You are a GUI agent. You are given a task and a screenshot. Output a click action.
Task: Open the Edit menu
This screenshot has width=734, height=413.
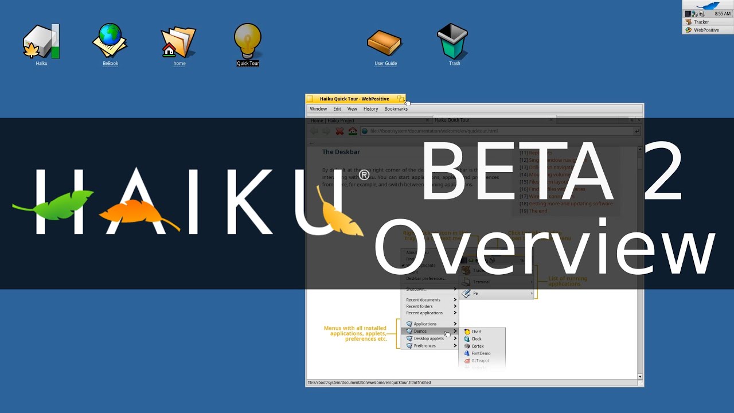(x=337, y=109)
